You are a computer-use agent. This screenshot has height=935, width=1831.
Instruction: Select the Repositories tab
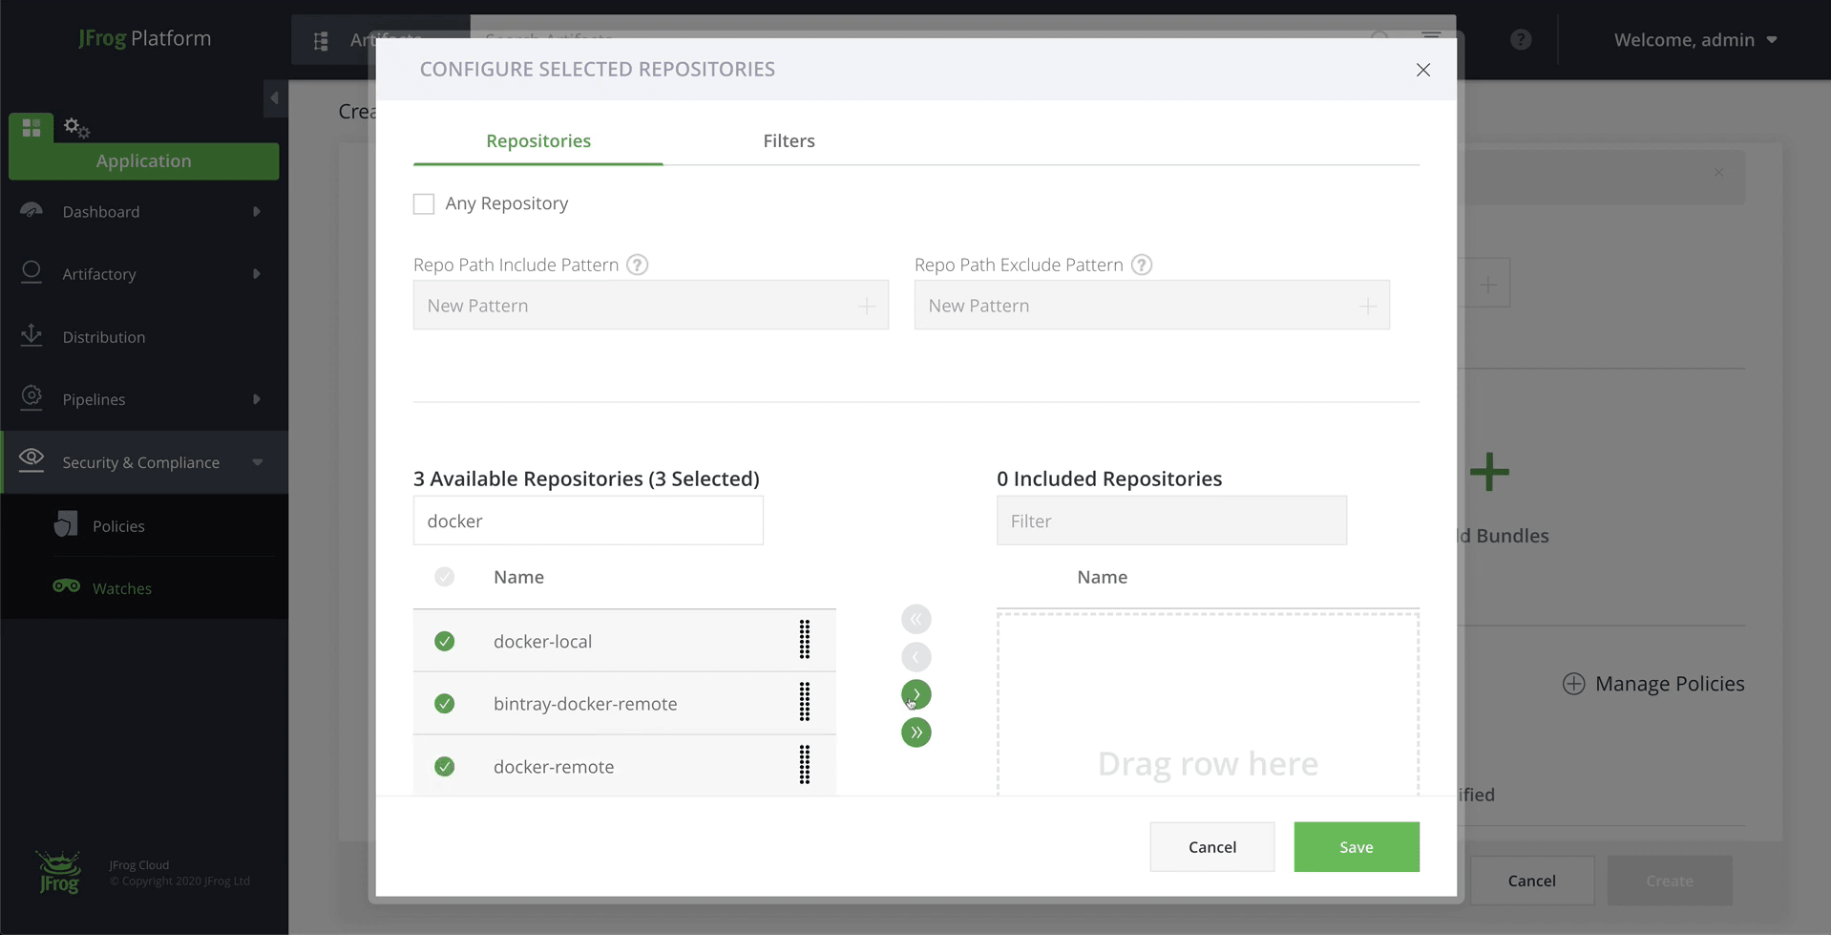(x=537, y=140)
